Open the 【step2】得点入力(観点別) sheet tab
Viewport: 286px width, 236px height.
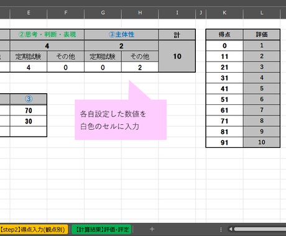(x=34, y=229)
